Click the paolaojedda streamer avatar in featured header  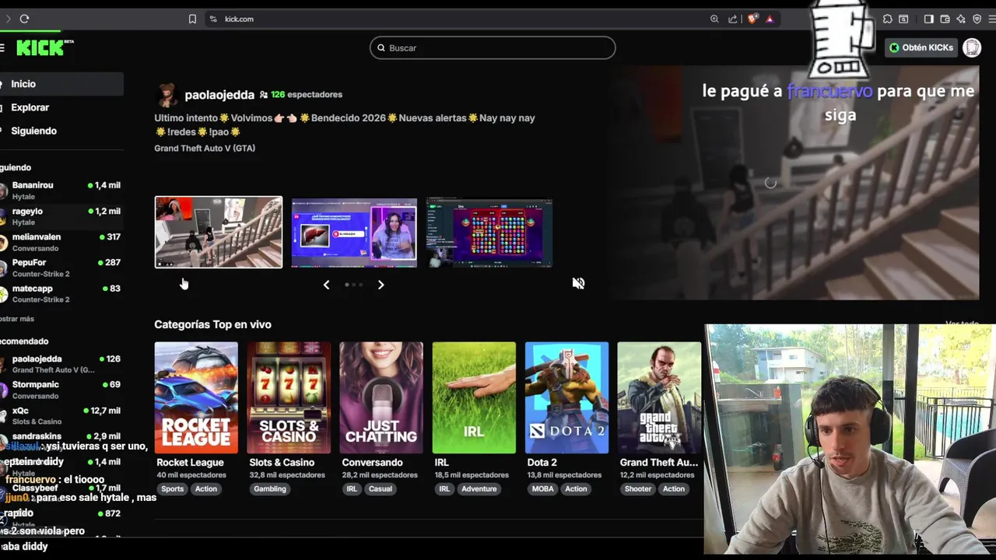coord(167,94)
